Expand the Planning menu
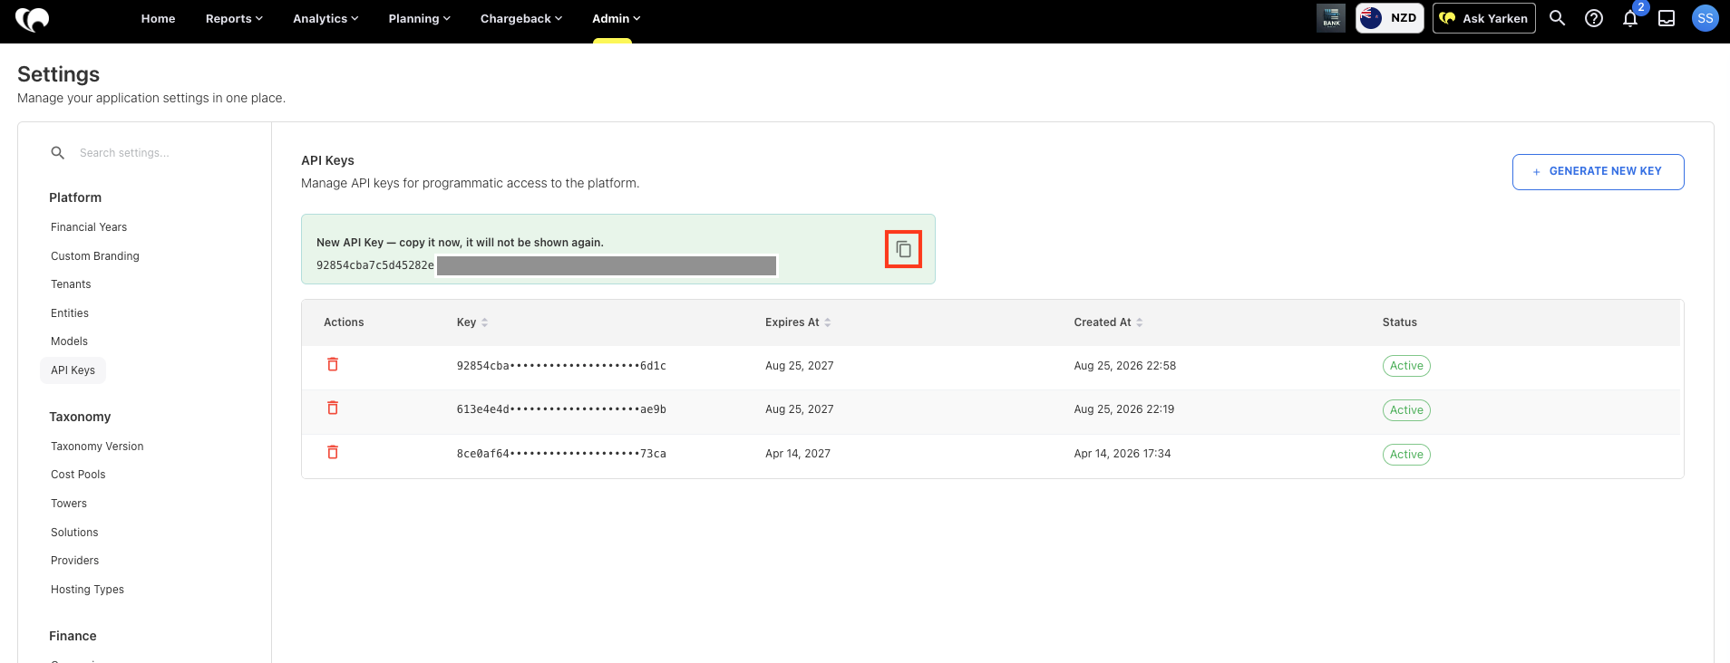Screen dimensions: 1730x663 tap(419, 18)
